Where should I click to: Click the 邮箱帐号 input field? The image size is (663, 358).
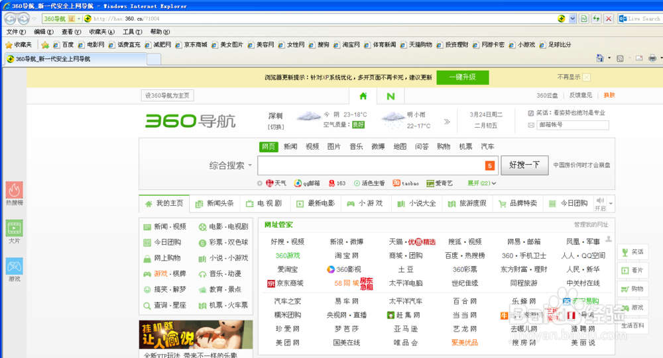click(573, 125)
